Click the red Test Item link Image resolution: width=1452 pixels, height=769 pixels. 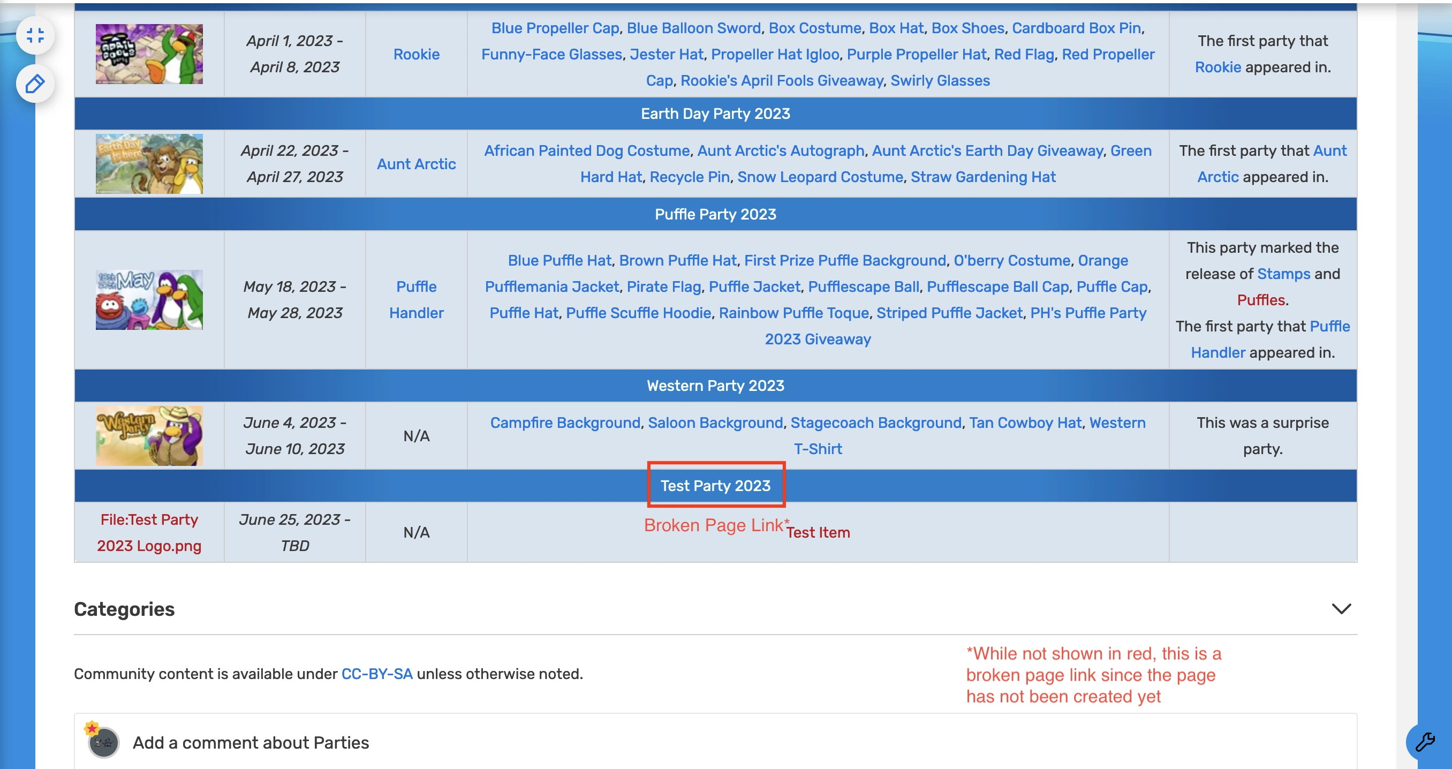[818, 532]
